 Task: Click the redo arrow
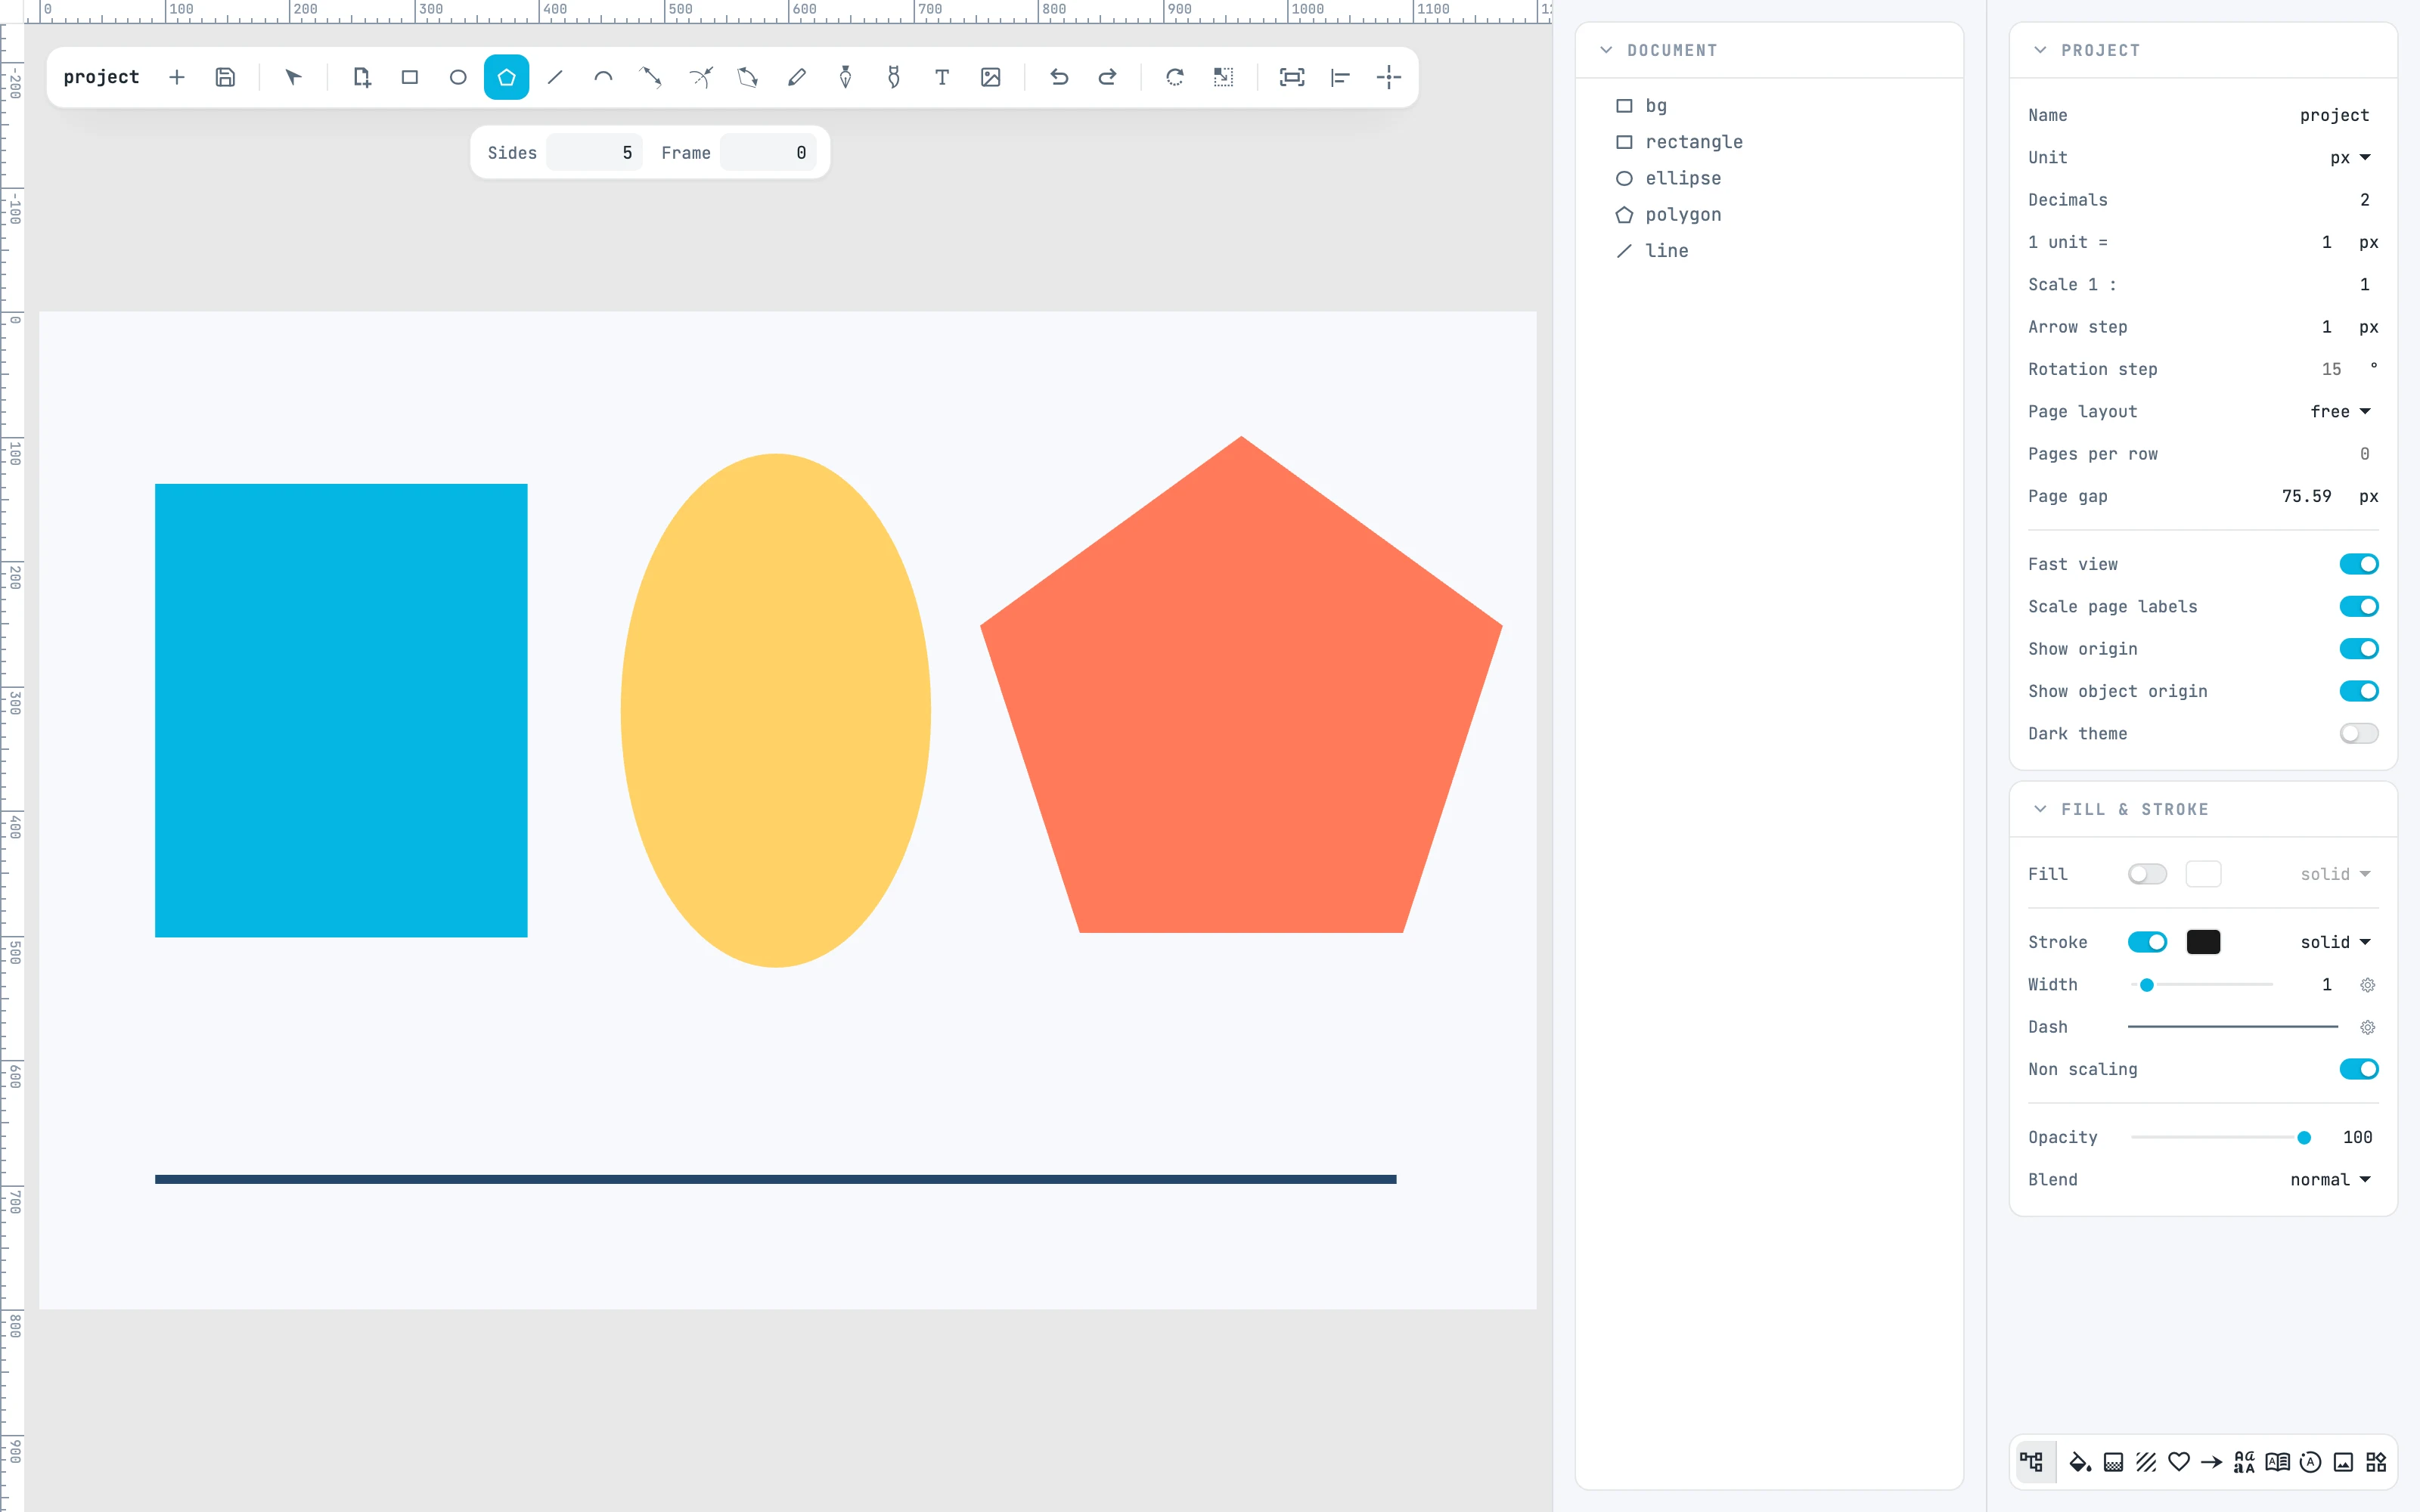point(1107,77)
